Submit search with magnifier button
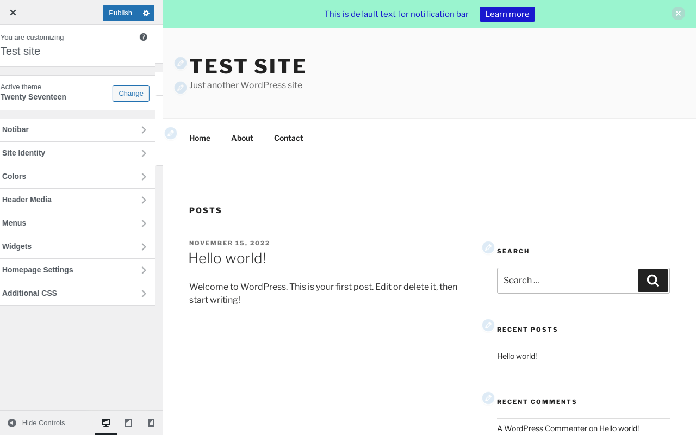Screen dimensions: 696x435 [x=653, y=281]
